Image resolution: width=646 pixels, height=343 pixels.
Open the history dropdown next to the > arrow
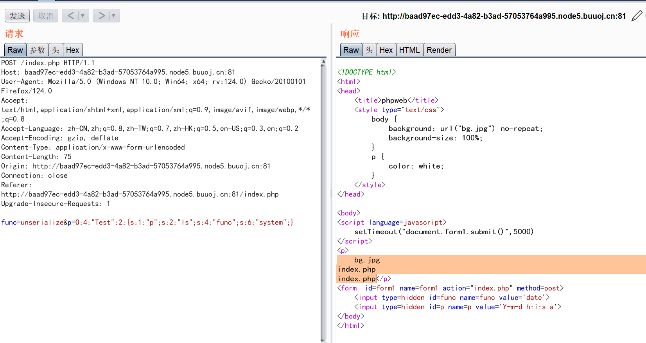coord(114,16)
